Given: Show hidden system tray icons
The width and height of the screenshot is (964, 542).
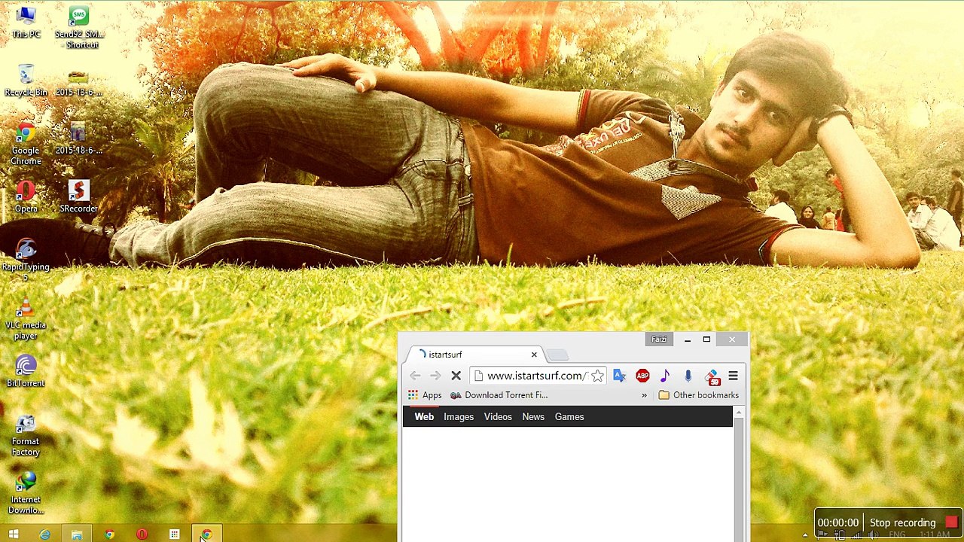Looking at the screenshot, I should point(805,535).
